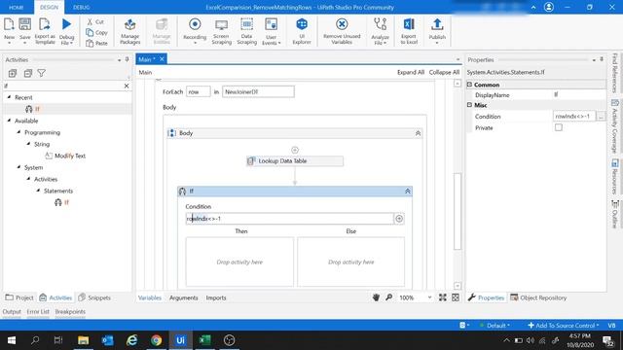Open expression editor plus button in Condition

399,219
